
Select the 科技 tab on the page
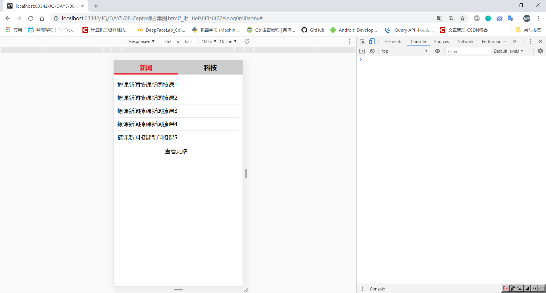[x=210, y=68]
